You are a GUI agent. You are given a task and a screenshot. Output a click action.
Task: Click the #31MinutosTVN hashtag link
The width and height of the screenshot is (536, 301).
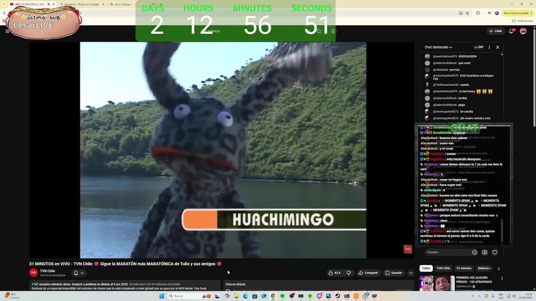pos(140,284)
